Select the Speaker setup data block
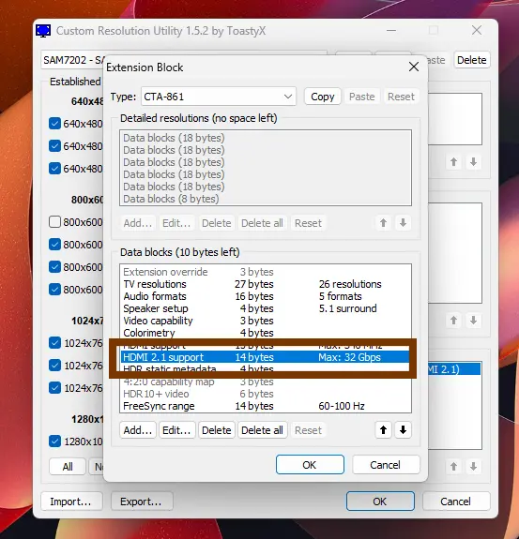The width and height of the screenshot is (519, 539). click(265, 308)
